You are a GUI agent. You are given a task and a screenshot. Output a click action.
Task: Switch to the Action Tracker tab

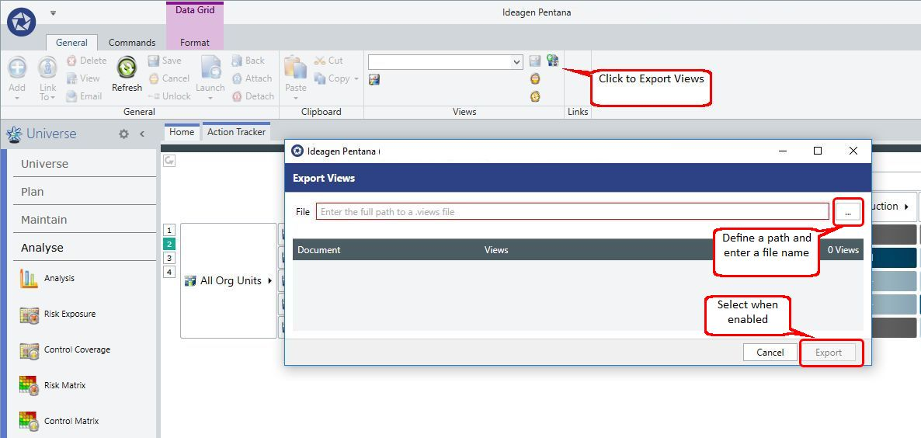236,132
